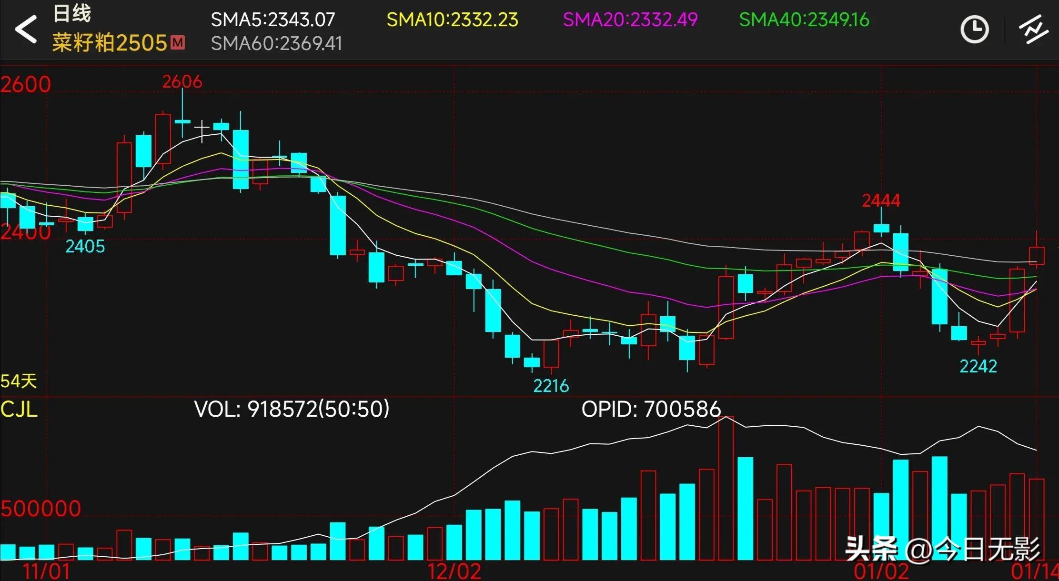Image resolution: width=1059 pixels, height=581 pixels.
Task: Tap the green SMA40:2349.16 label
Action: 804,20
